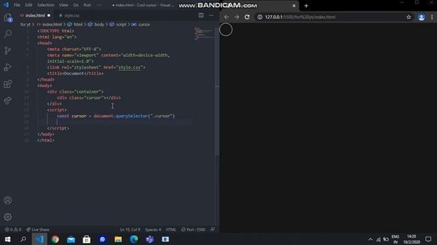Bookmark this page with the star icon
Screen dimensions: 437x245
point(408,17)
